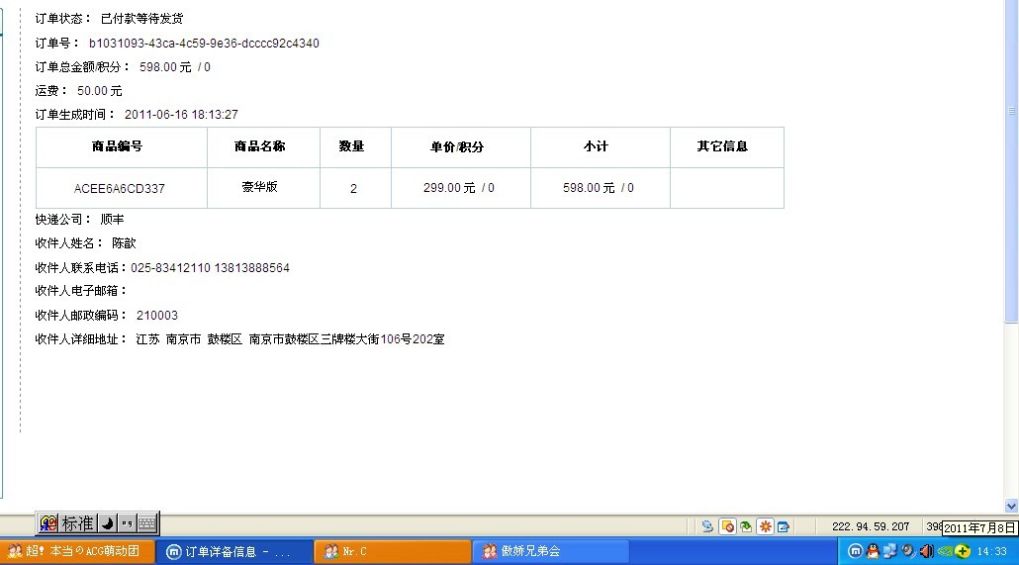The image size is (1019, 565).
Task: Switch to Nr.C taskbar window
Action: [x=393, y=551]
